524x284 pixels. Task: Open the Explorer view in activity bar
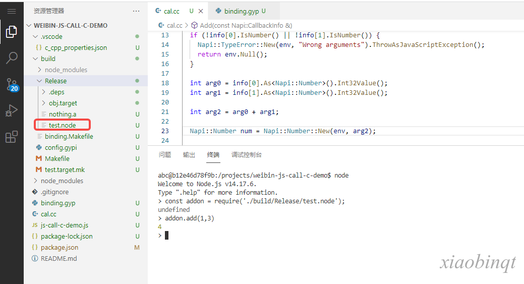[x=12, y=32]
